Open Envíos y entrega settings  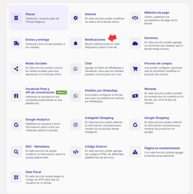click(37, 40)
